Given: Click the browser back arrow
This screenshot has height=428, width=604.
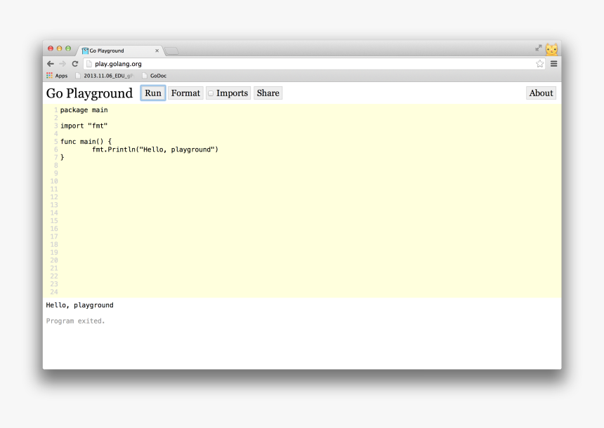Looking at the screenshot, I should (x=51, y=64).
